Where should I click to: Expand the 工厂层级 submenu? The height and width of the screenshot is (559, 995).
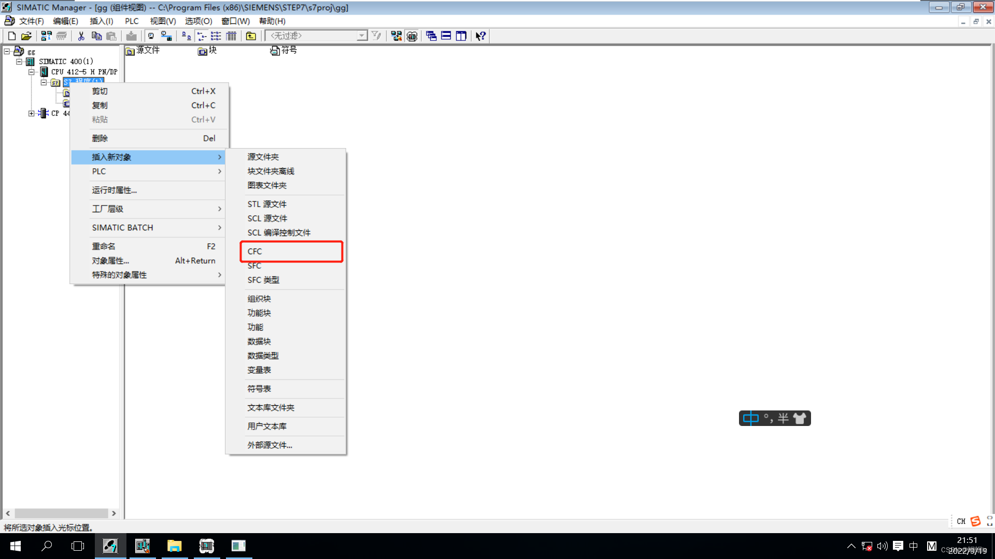click(148, 209)
